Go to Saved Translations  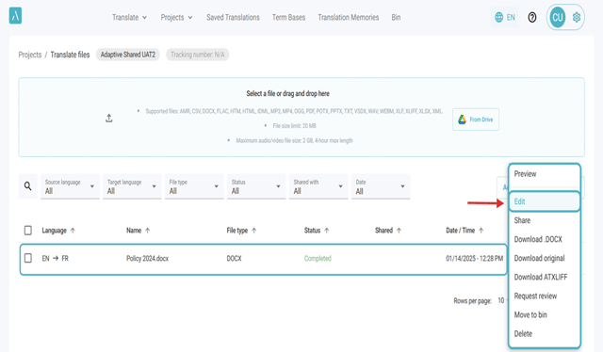click(233, 17)
